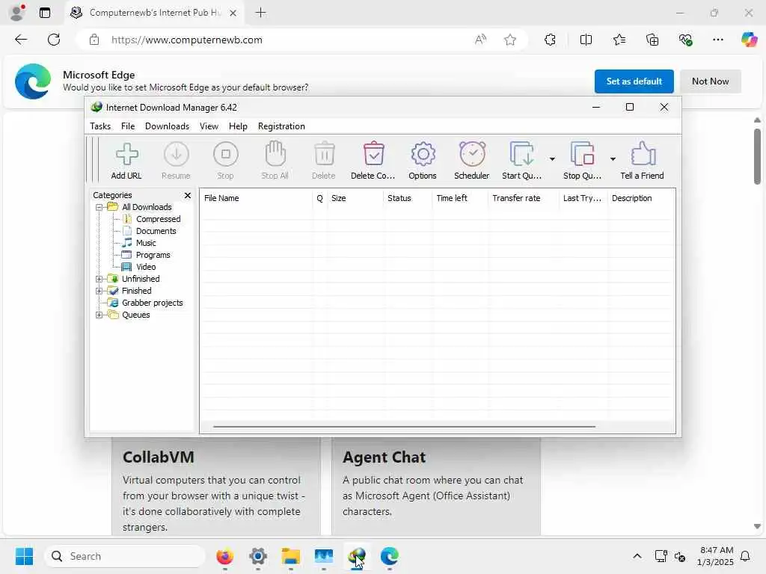This screenshot has width=766, height=574.
Task: Click the Edge address bar URL
Action: tap(186, 40)
